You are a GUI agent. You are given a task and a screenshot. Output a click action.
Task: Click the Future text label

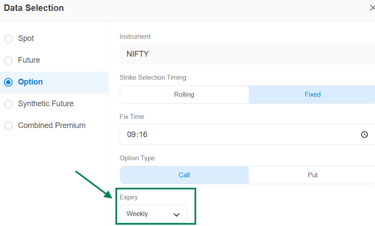pos(29,60)
